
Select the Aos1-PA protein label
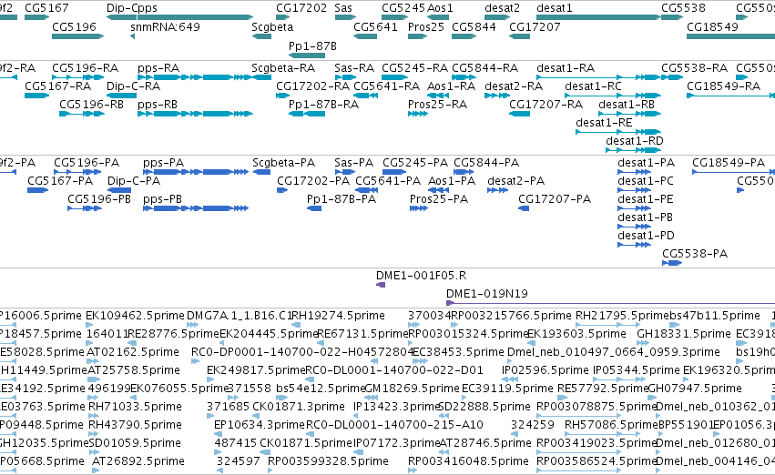pos(452,181)
